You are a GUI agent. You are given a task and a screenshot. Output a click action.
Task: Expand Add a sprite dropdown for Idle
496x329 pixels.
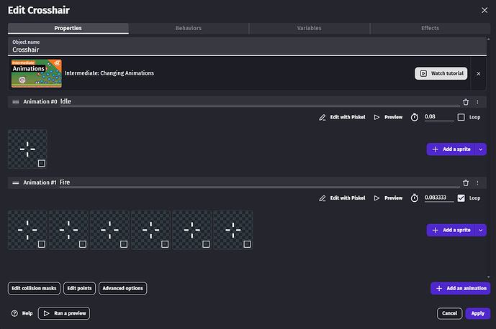coord(482,149)
